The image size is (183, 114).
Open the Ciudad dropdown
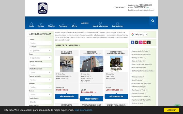[x=40, y=43]
